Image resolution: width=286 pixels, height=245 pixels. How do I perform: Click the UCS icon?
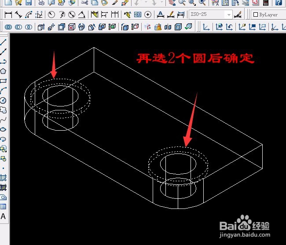[x=206, y=27]
